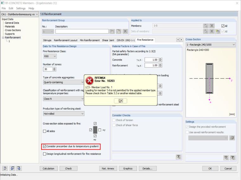Switch to Min Reinforcement tab
The image size is (241, 180).
click(90, 40)
